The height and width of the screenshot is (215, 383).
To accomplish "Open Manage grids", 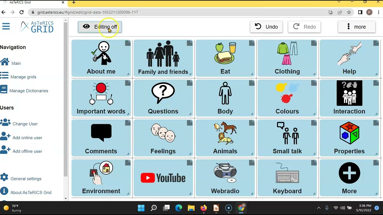I will [x=18, y=77].
